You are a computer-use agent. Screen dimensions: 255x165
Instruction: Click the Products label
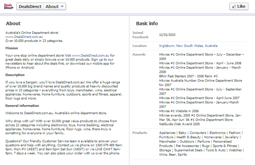[140, 133]
